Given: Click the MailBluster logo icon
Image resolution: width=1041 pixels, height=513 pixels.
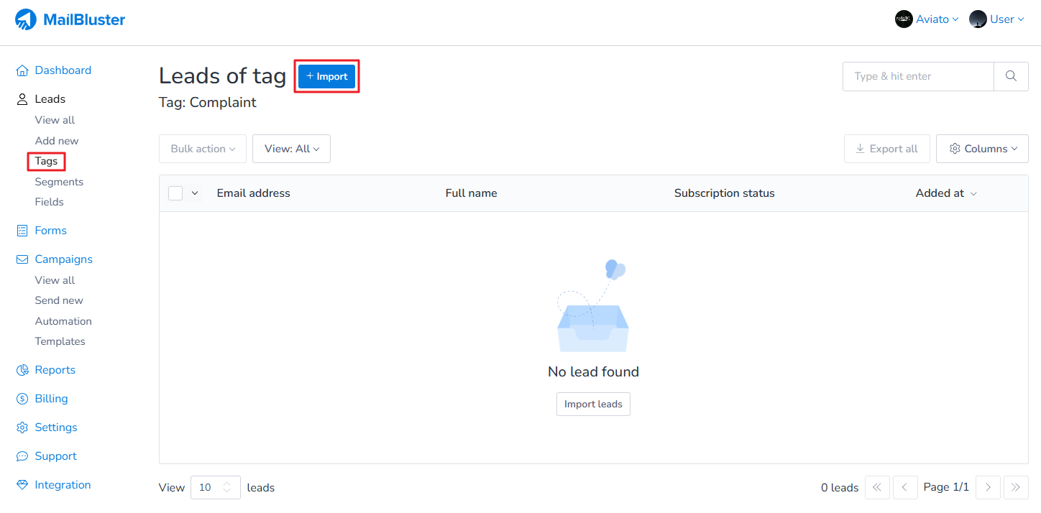Looking at the screenshot, I should 26,19.
